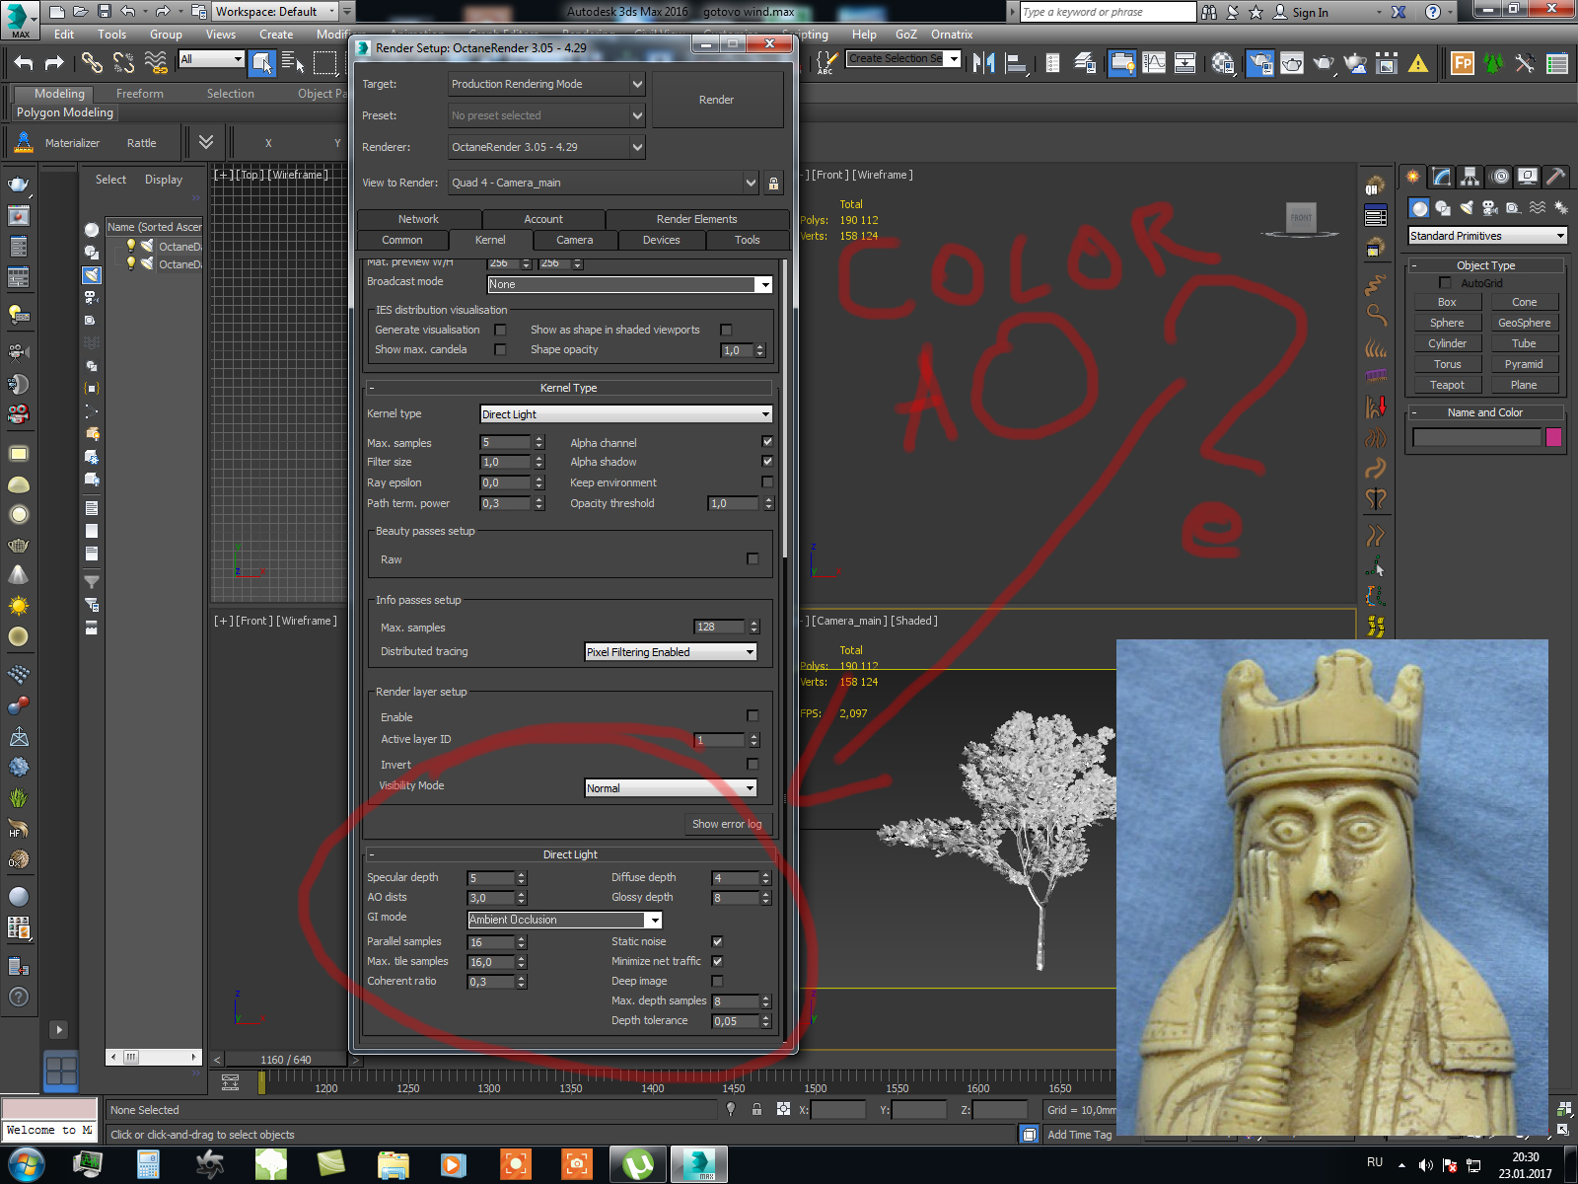Image resolution: width=1578 pixels, height=1184 pixels.
Task: Open the Render Elements tab
Action: tap(697, 219)
